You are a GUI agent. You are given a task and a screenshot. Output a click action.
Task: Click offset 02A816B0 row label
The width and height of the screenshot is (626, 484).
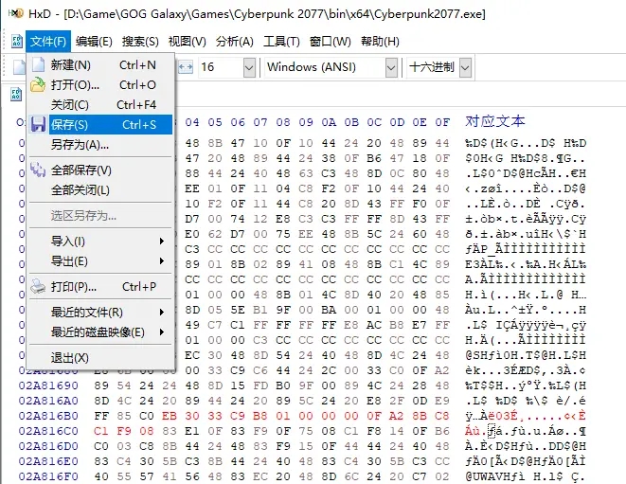pyautogui.click(x=48, y=416)
